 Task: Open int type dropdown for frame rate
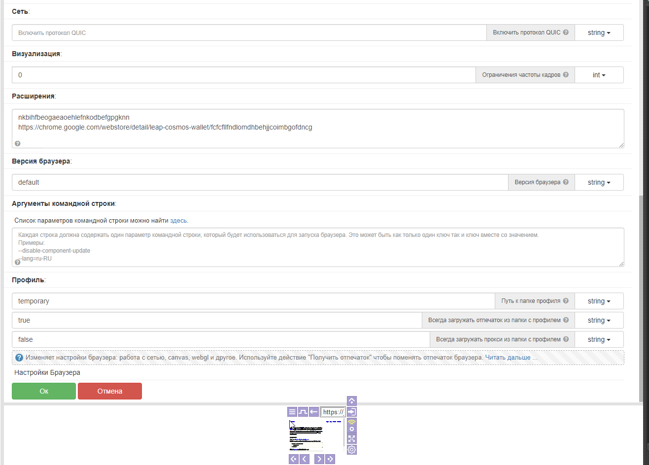599,75
